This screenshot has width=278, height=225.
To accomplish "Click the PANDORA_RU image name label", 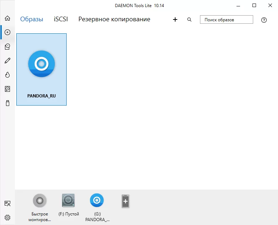I will pyautogui.click(x=41, y=96).
